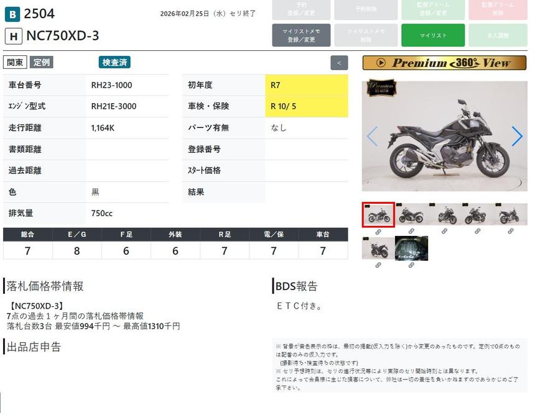The image size is (535, 413).
Task: Click the 定例 tag
Action: tap(42, 62)
